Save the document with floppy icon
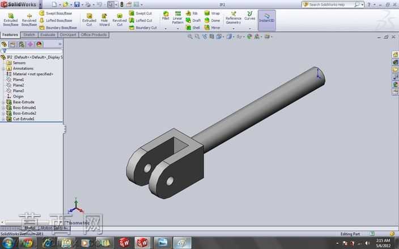Image resolution: width=399 pixels, height=249 pixels. pyautogui.click(x=77, y=5)
